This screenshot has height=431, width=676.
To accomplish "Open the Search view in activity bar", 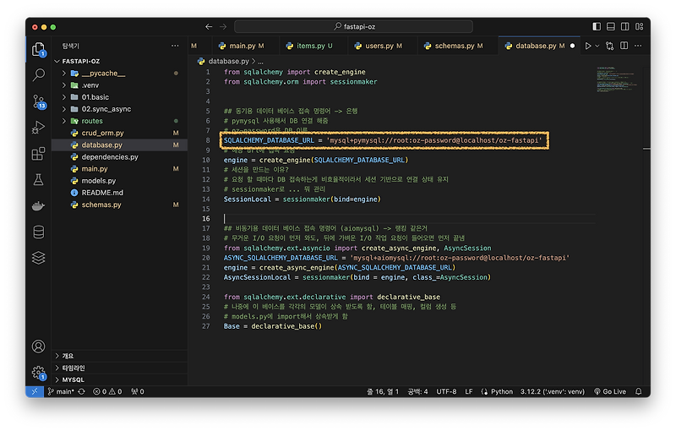I will pos(38,75).
